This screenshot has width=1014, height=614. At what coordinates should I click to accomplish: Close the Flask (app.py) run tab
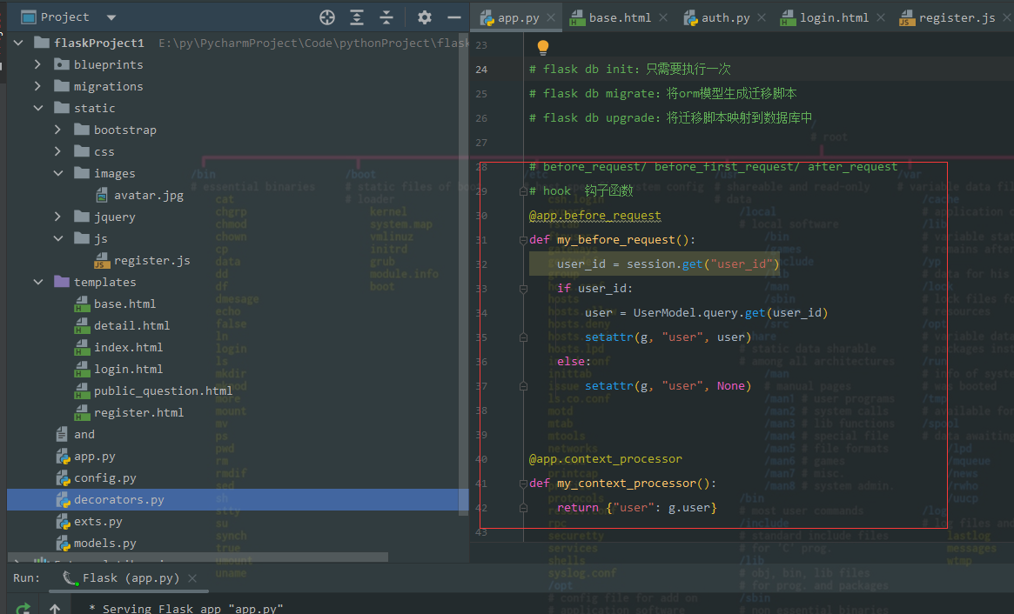click(x=192, y=578)
